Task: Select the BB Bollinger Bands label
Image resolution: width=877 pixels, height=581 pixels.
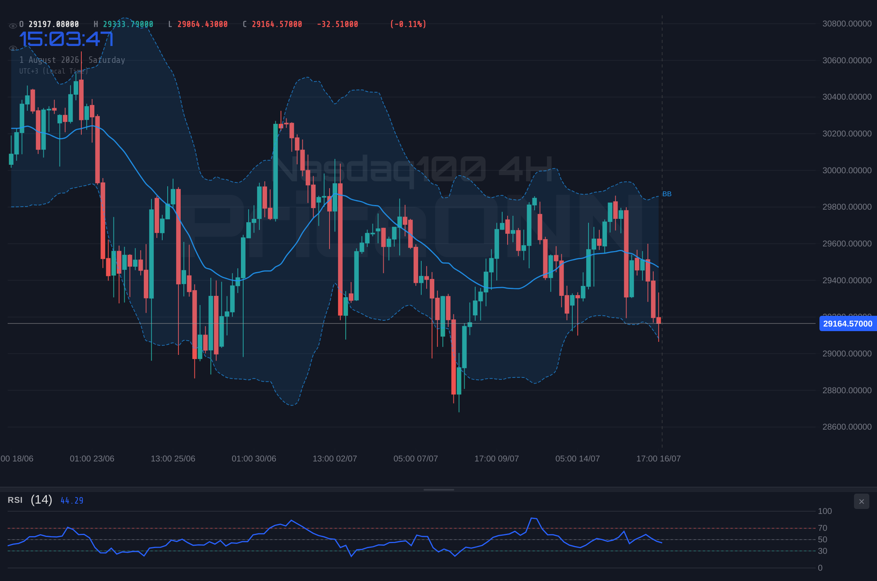Action: pos(667,194)
